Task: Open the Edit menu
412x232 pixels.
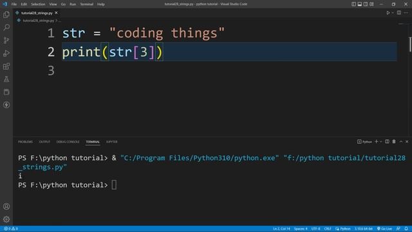Action: (x=24, y=5)
